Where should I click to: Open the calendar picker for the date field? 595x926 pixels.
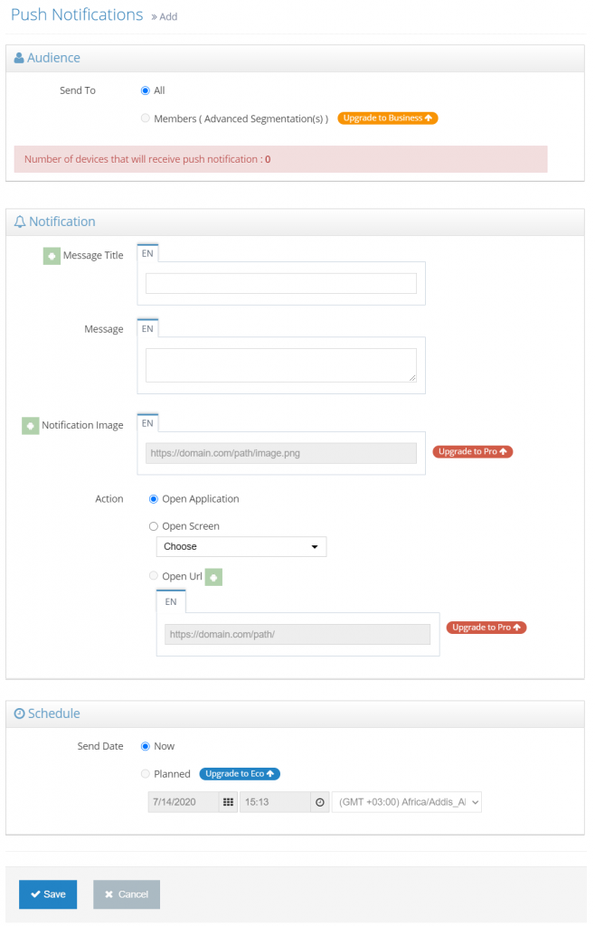coord(230,801)
